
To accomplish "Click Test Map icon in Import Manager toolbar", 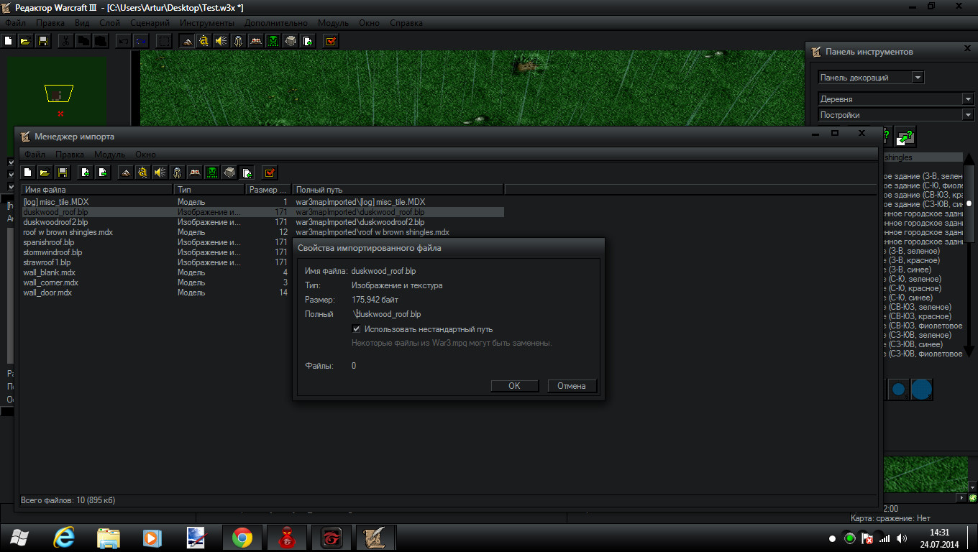I will 270,172.
